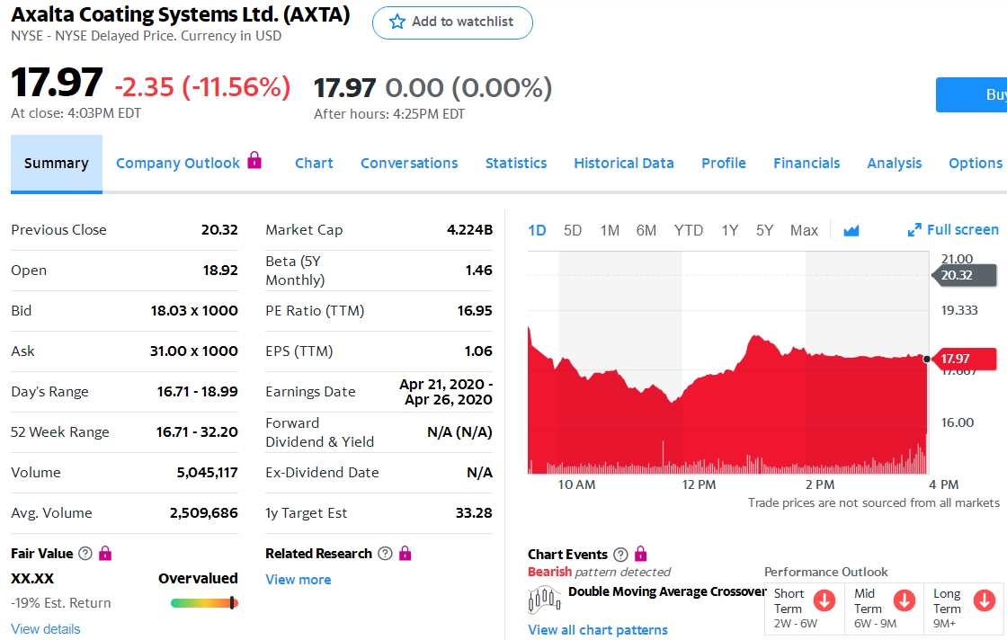Click the View details link under Fair Value
This screenshot has height=640, width=1007.
click(x=46, y=629)
